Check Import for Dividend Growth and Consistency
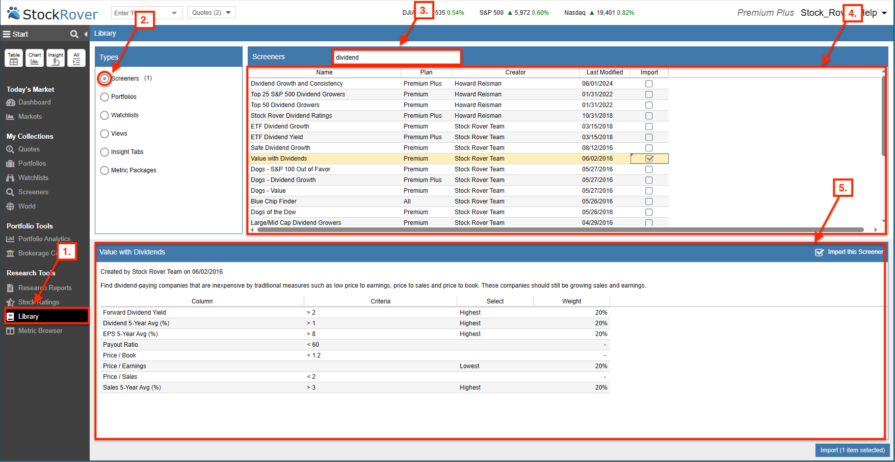895x462 pixels. coord(649,84)
